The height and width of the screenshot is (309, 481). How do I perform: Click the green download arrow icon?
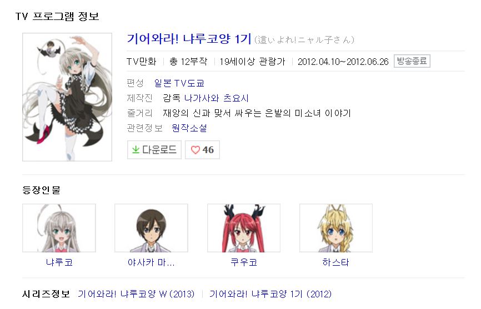coord(136,150)
